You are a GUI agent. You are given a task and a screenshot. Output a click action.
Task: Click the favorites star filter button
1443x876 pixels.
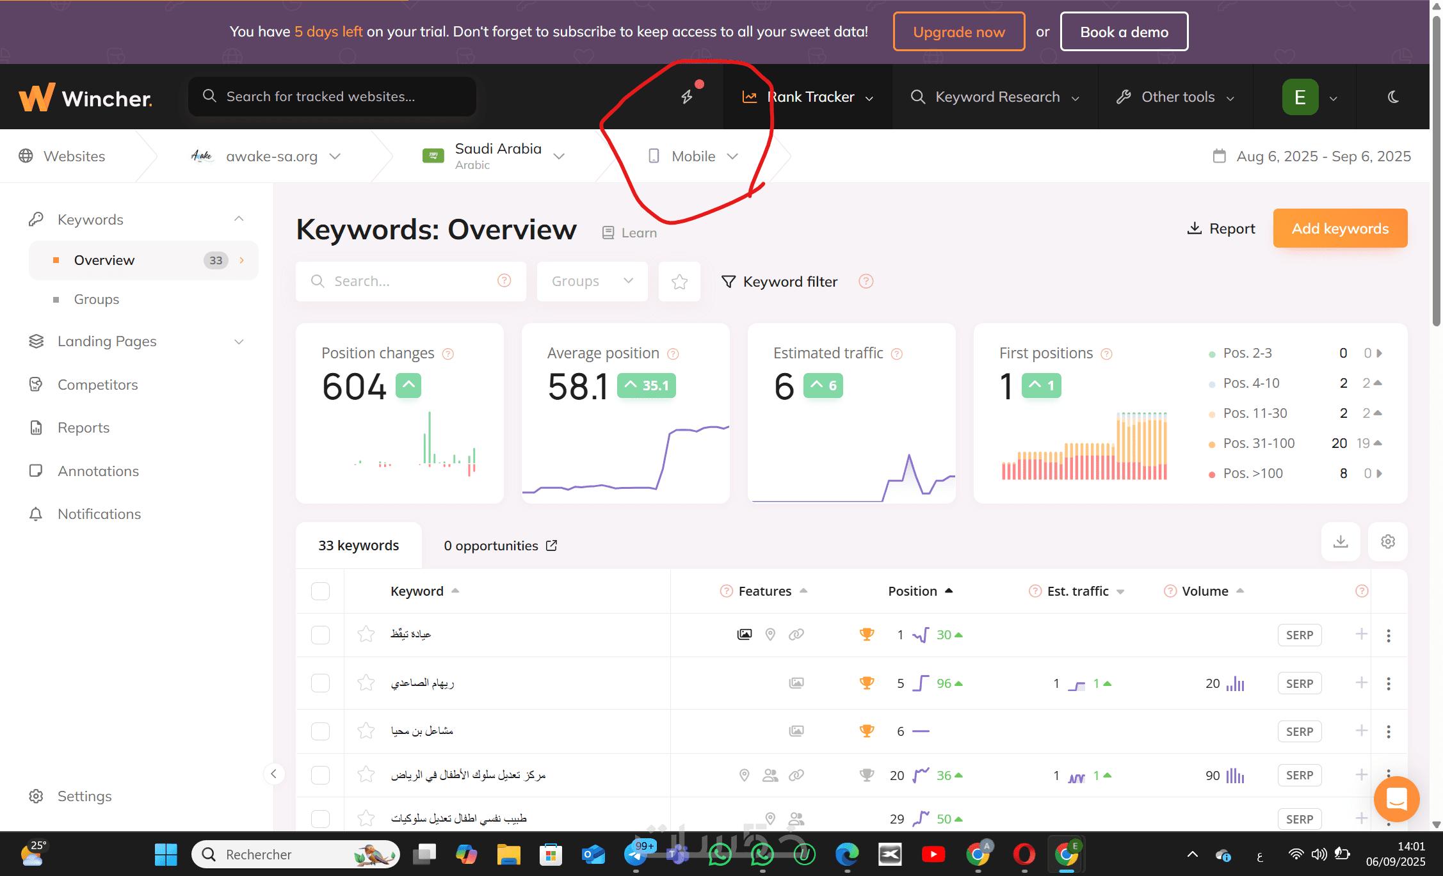click(679, 282)
